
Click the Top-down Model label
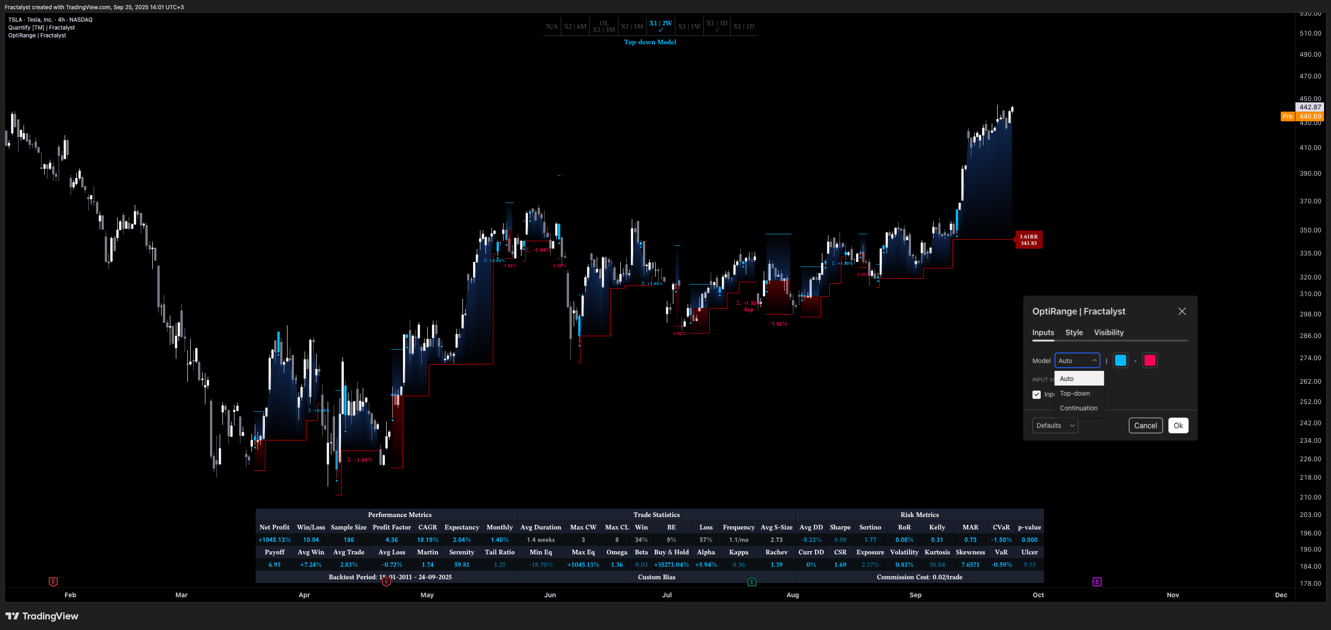point(649,42)
